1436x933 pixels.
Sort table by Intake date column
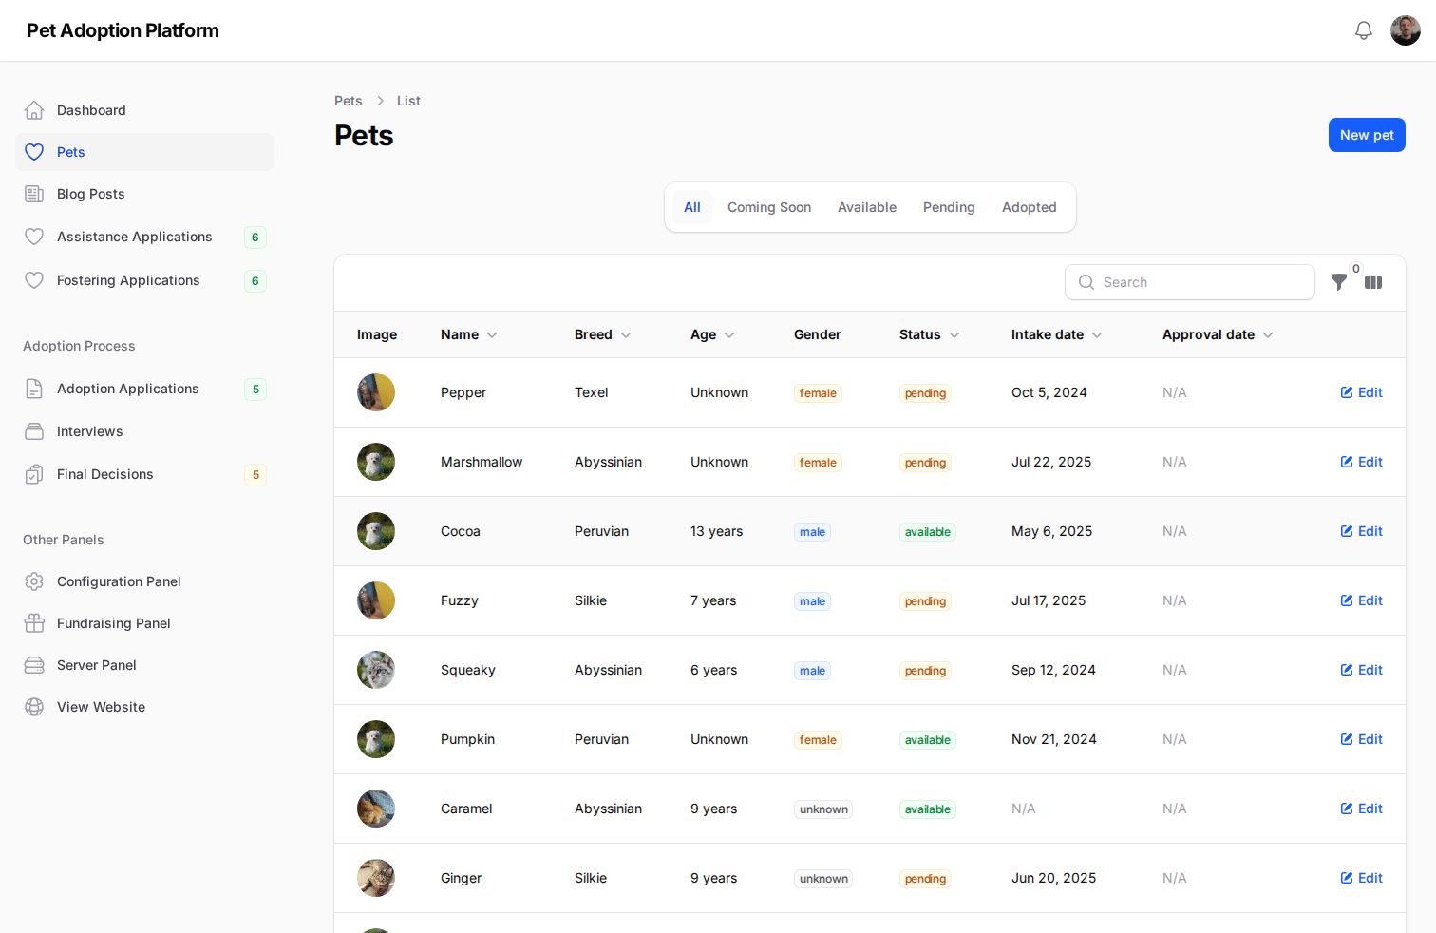tap(1057, 334)
